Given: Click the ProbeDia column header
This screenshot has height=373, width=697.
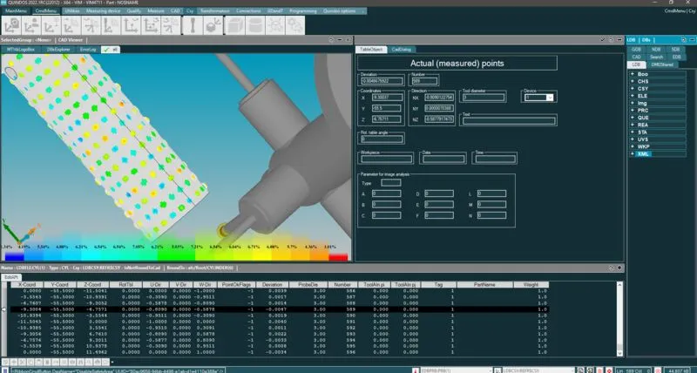Looking at the screenshot, I should pyautogui.click(x=308, y=284).
